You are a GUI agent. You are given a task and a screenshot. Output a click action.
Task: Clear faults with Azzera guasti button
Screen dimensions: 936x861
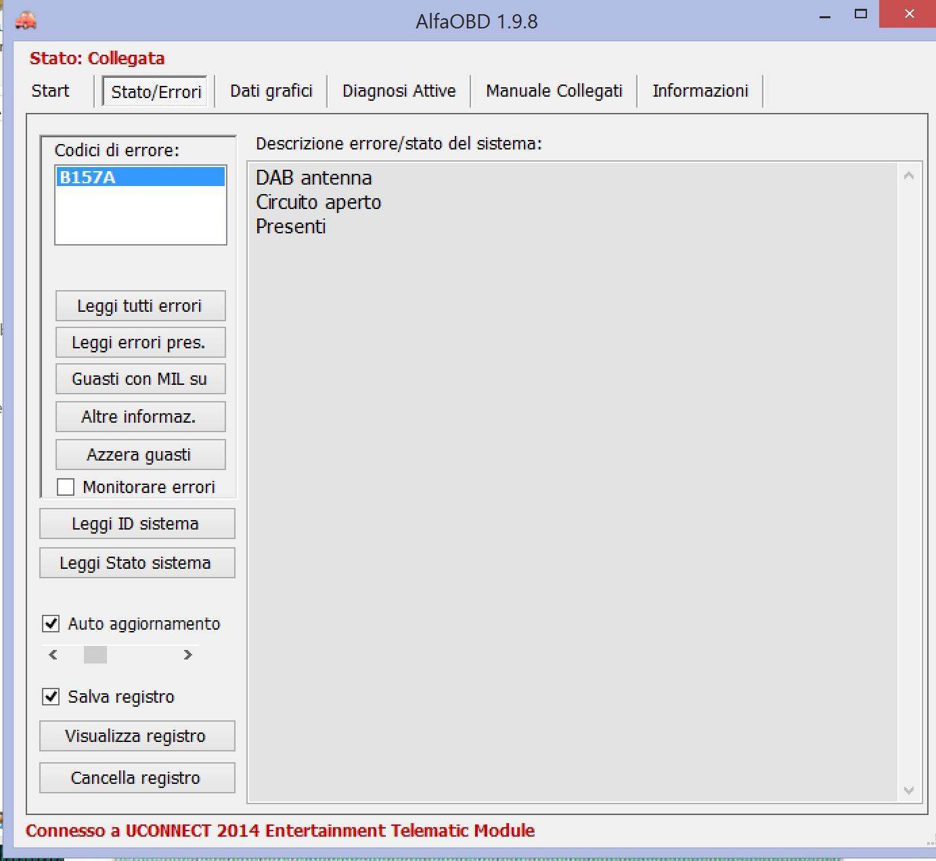pyautogui.click(x=140, y=455)
